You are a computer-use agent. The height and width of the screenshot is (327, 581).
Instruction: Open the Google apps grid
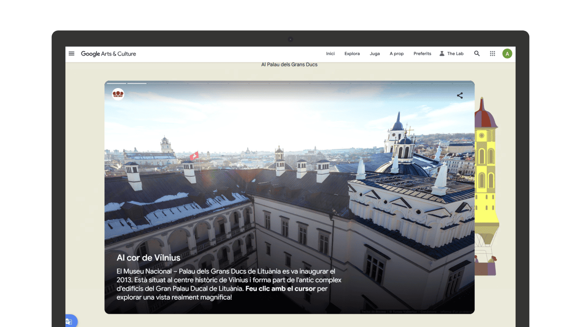point(492,53)
